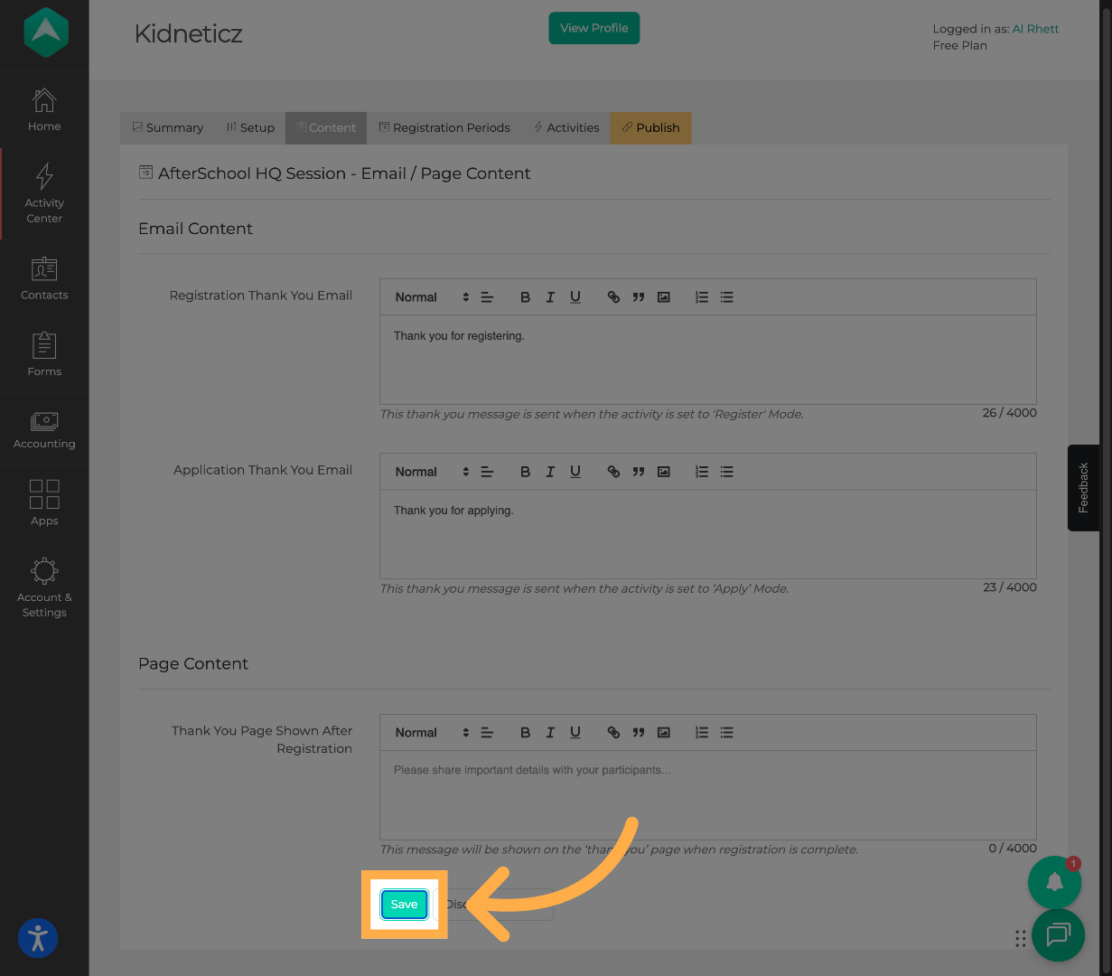Open the Activity Center sidebar item
1112x976 pixels.
44,177
